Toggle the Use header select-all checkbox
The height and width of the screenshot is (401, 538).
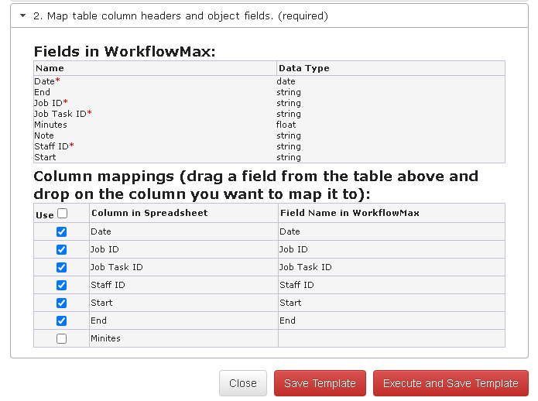point(63,214)
